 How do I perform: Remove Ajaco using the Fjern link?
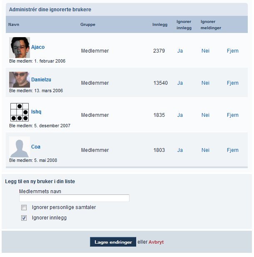(x=233, y=51)
